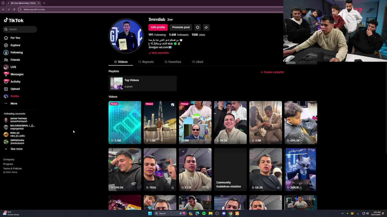Image resolution: width=387 pixels, height=217 pixels.
Task: Switch to the Videos tab
Action: coord(121,62)
